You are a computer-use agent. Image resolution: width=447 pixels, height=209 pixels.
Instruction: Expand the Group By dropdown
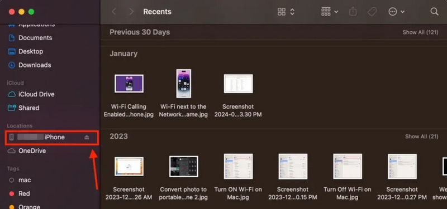click(330, 12)
